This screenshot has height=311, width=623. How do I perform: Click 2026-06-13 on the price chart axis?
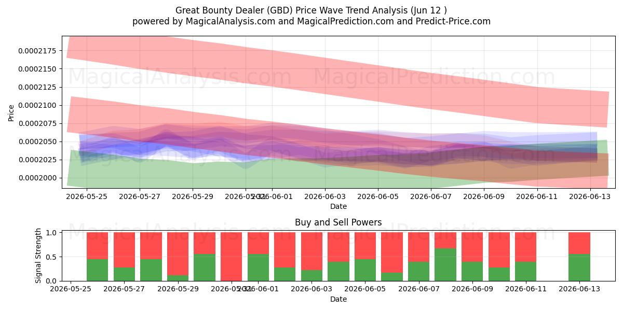point(590,196)
